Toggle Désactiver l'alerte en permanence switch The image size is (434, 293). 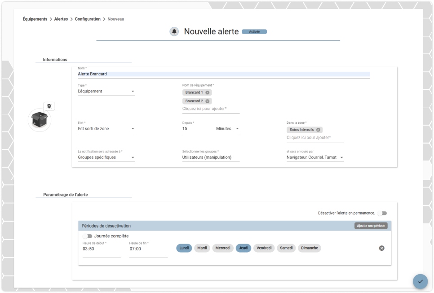coord(382,213)
